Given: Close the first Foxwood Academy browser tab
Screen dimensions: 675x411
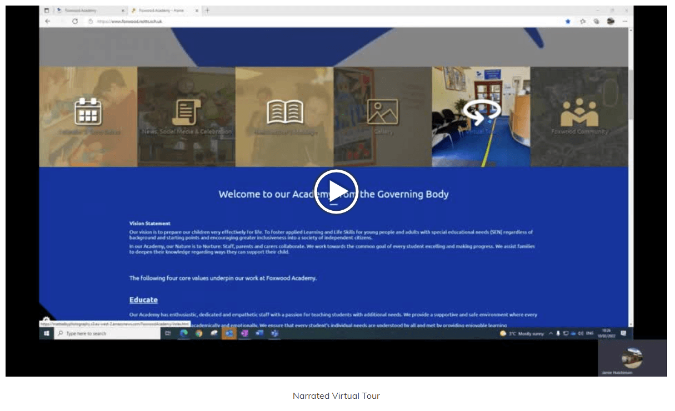Looking at the screenshot, I should point(123,10).
